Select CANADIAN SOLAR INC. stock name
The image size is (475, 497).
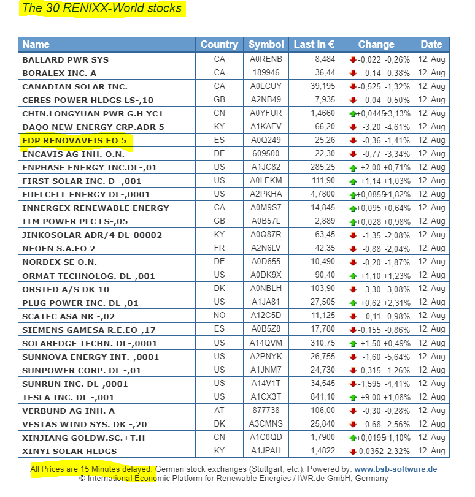pyautogui.click(x=75, y=86)
